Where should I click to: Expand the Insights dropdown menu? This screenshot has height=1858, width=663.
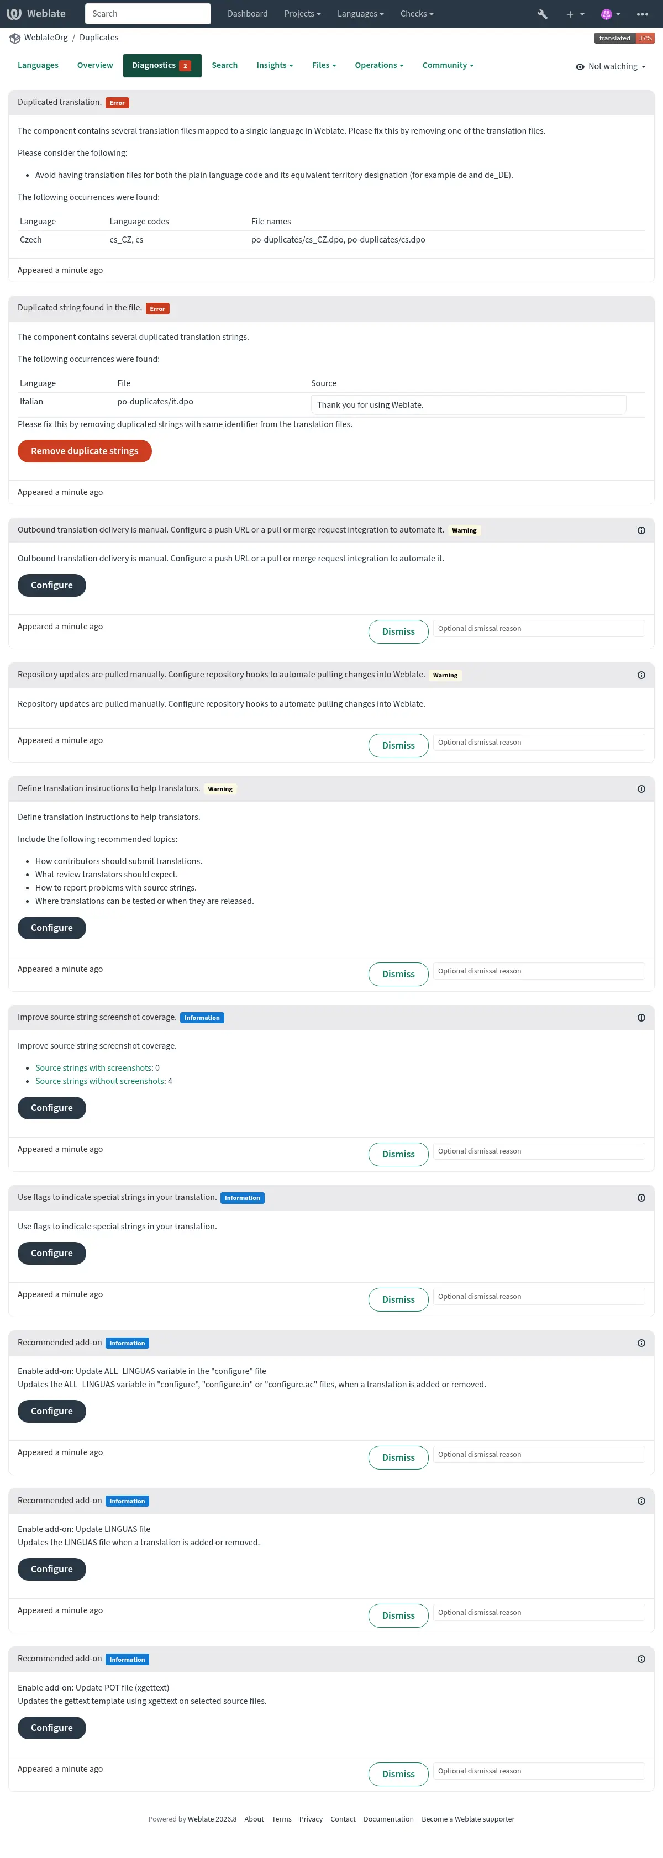(x=274, y=65)
